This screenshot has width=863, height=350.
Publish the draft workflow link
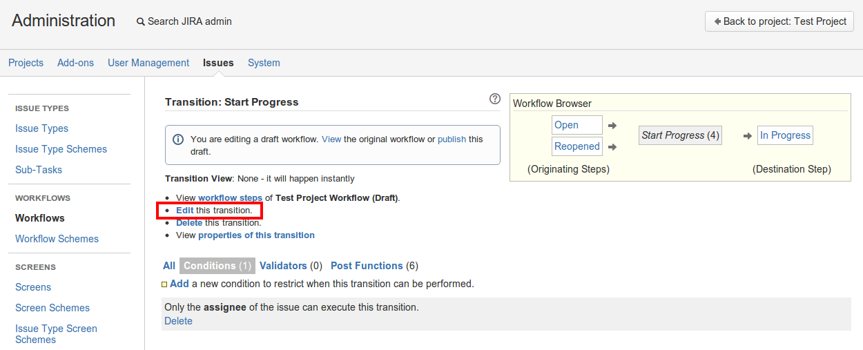click(x=452, y=139)
